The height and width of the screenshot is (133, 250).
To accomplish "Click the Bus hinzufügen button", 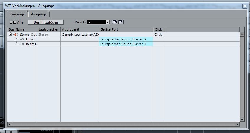I will 46,22.
